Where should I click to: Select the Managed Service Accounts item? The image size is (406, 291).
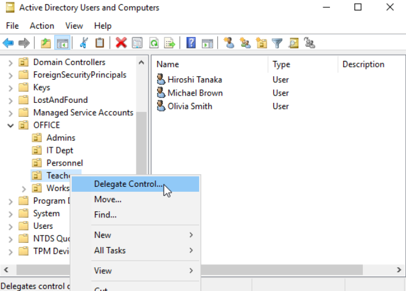click(x=83, y=113)
